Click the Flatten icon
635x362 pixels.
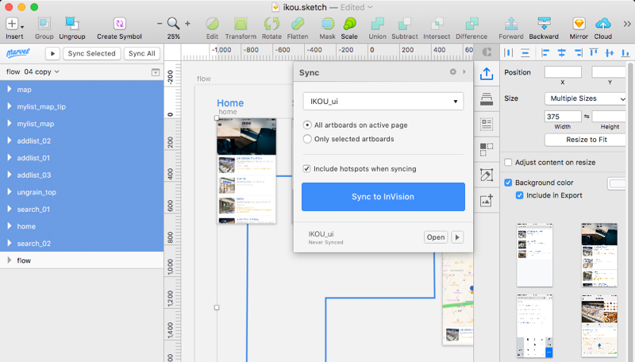coord(298,24)
